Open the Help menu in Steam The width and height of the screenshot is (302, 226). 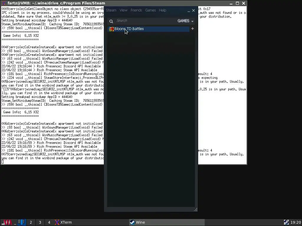pos(163,10)
